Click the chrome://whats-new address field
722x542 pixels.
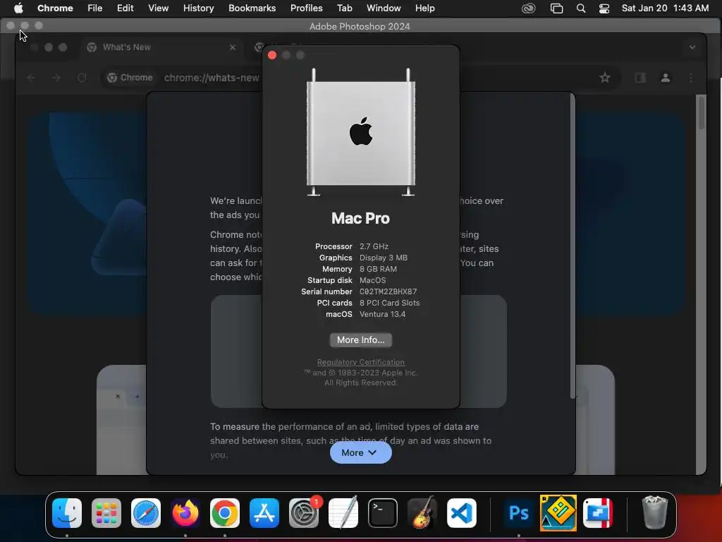(x=212, y=78)
